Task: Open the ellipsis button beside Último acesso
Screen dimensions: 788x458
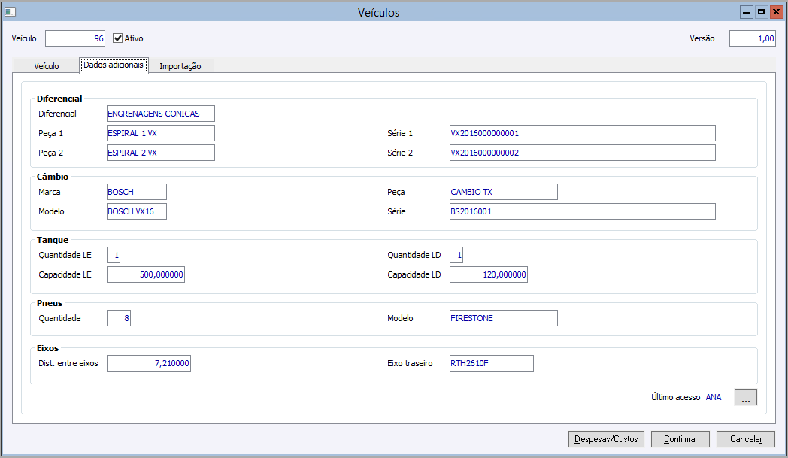Action: 745,397
